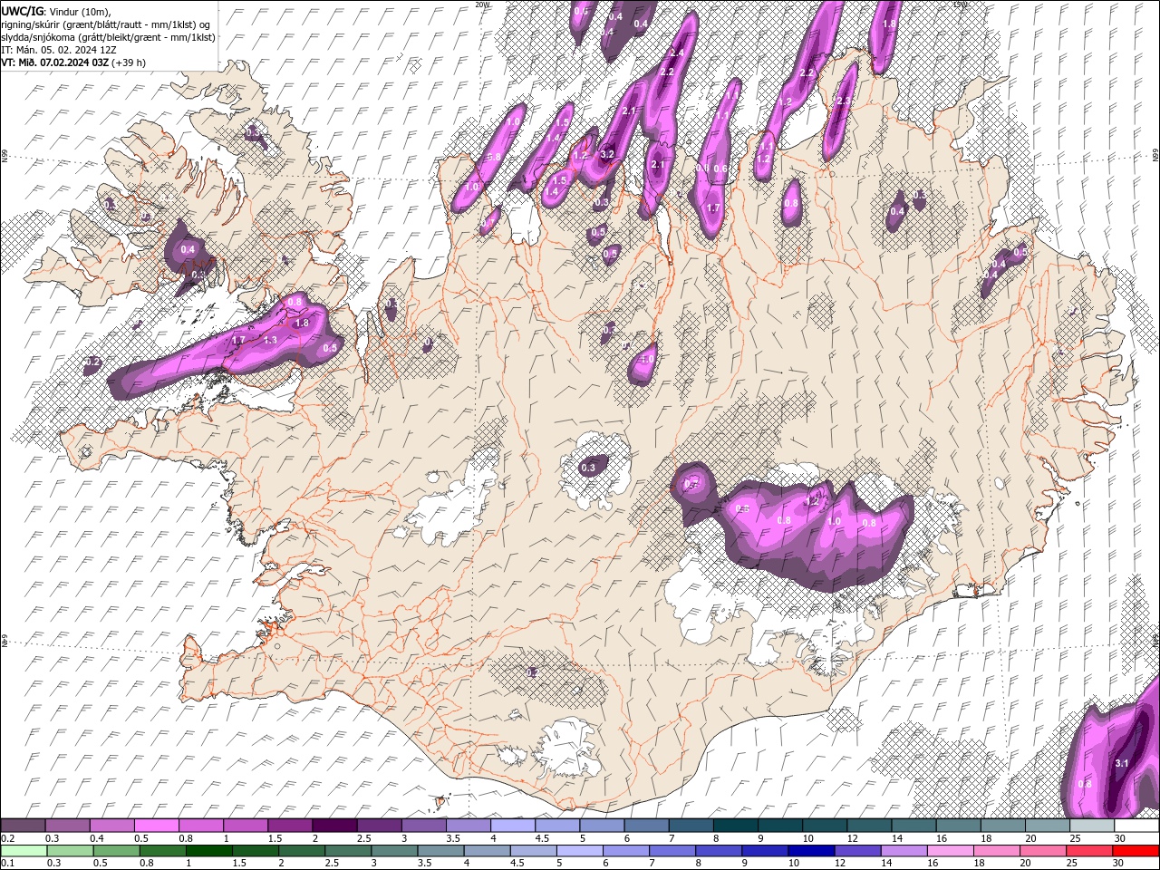Select the lower legend swatch labeled 0.3
The width and height of the screenshot is (1160, 870).
[x=69, y=850]
